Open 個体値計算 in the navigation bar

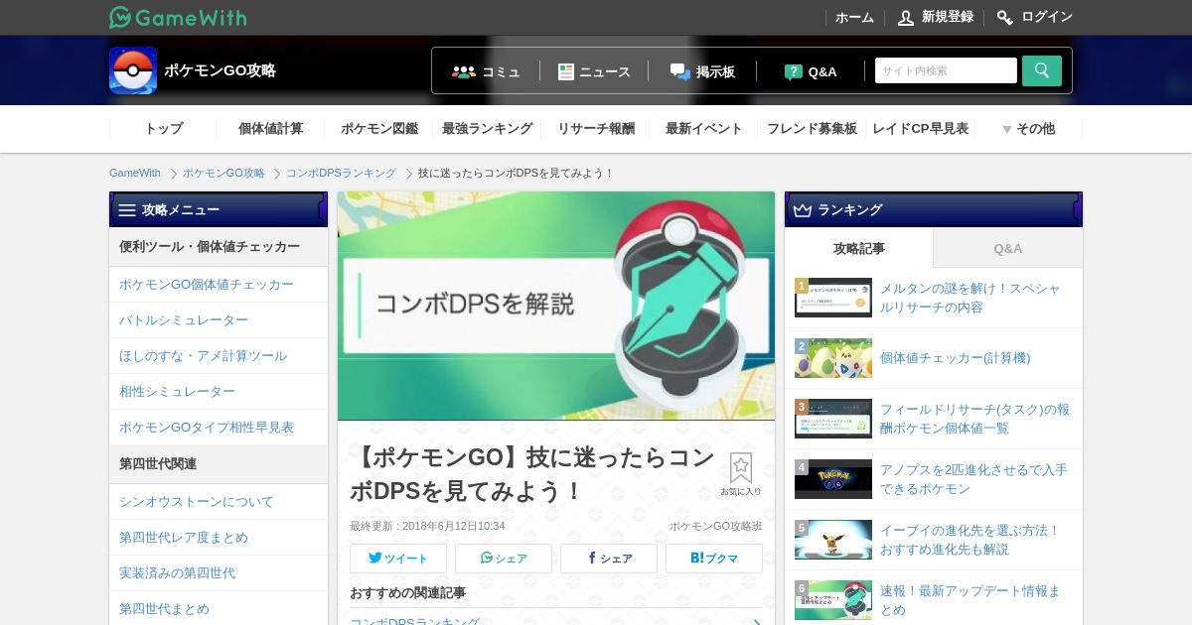(x=270, y=129)
